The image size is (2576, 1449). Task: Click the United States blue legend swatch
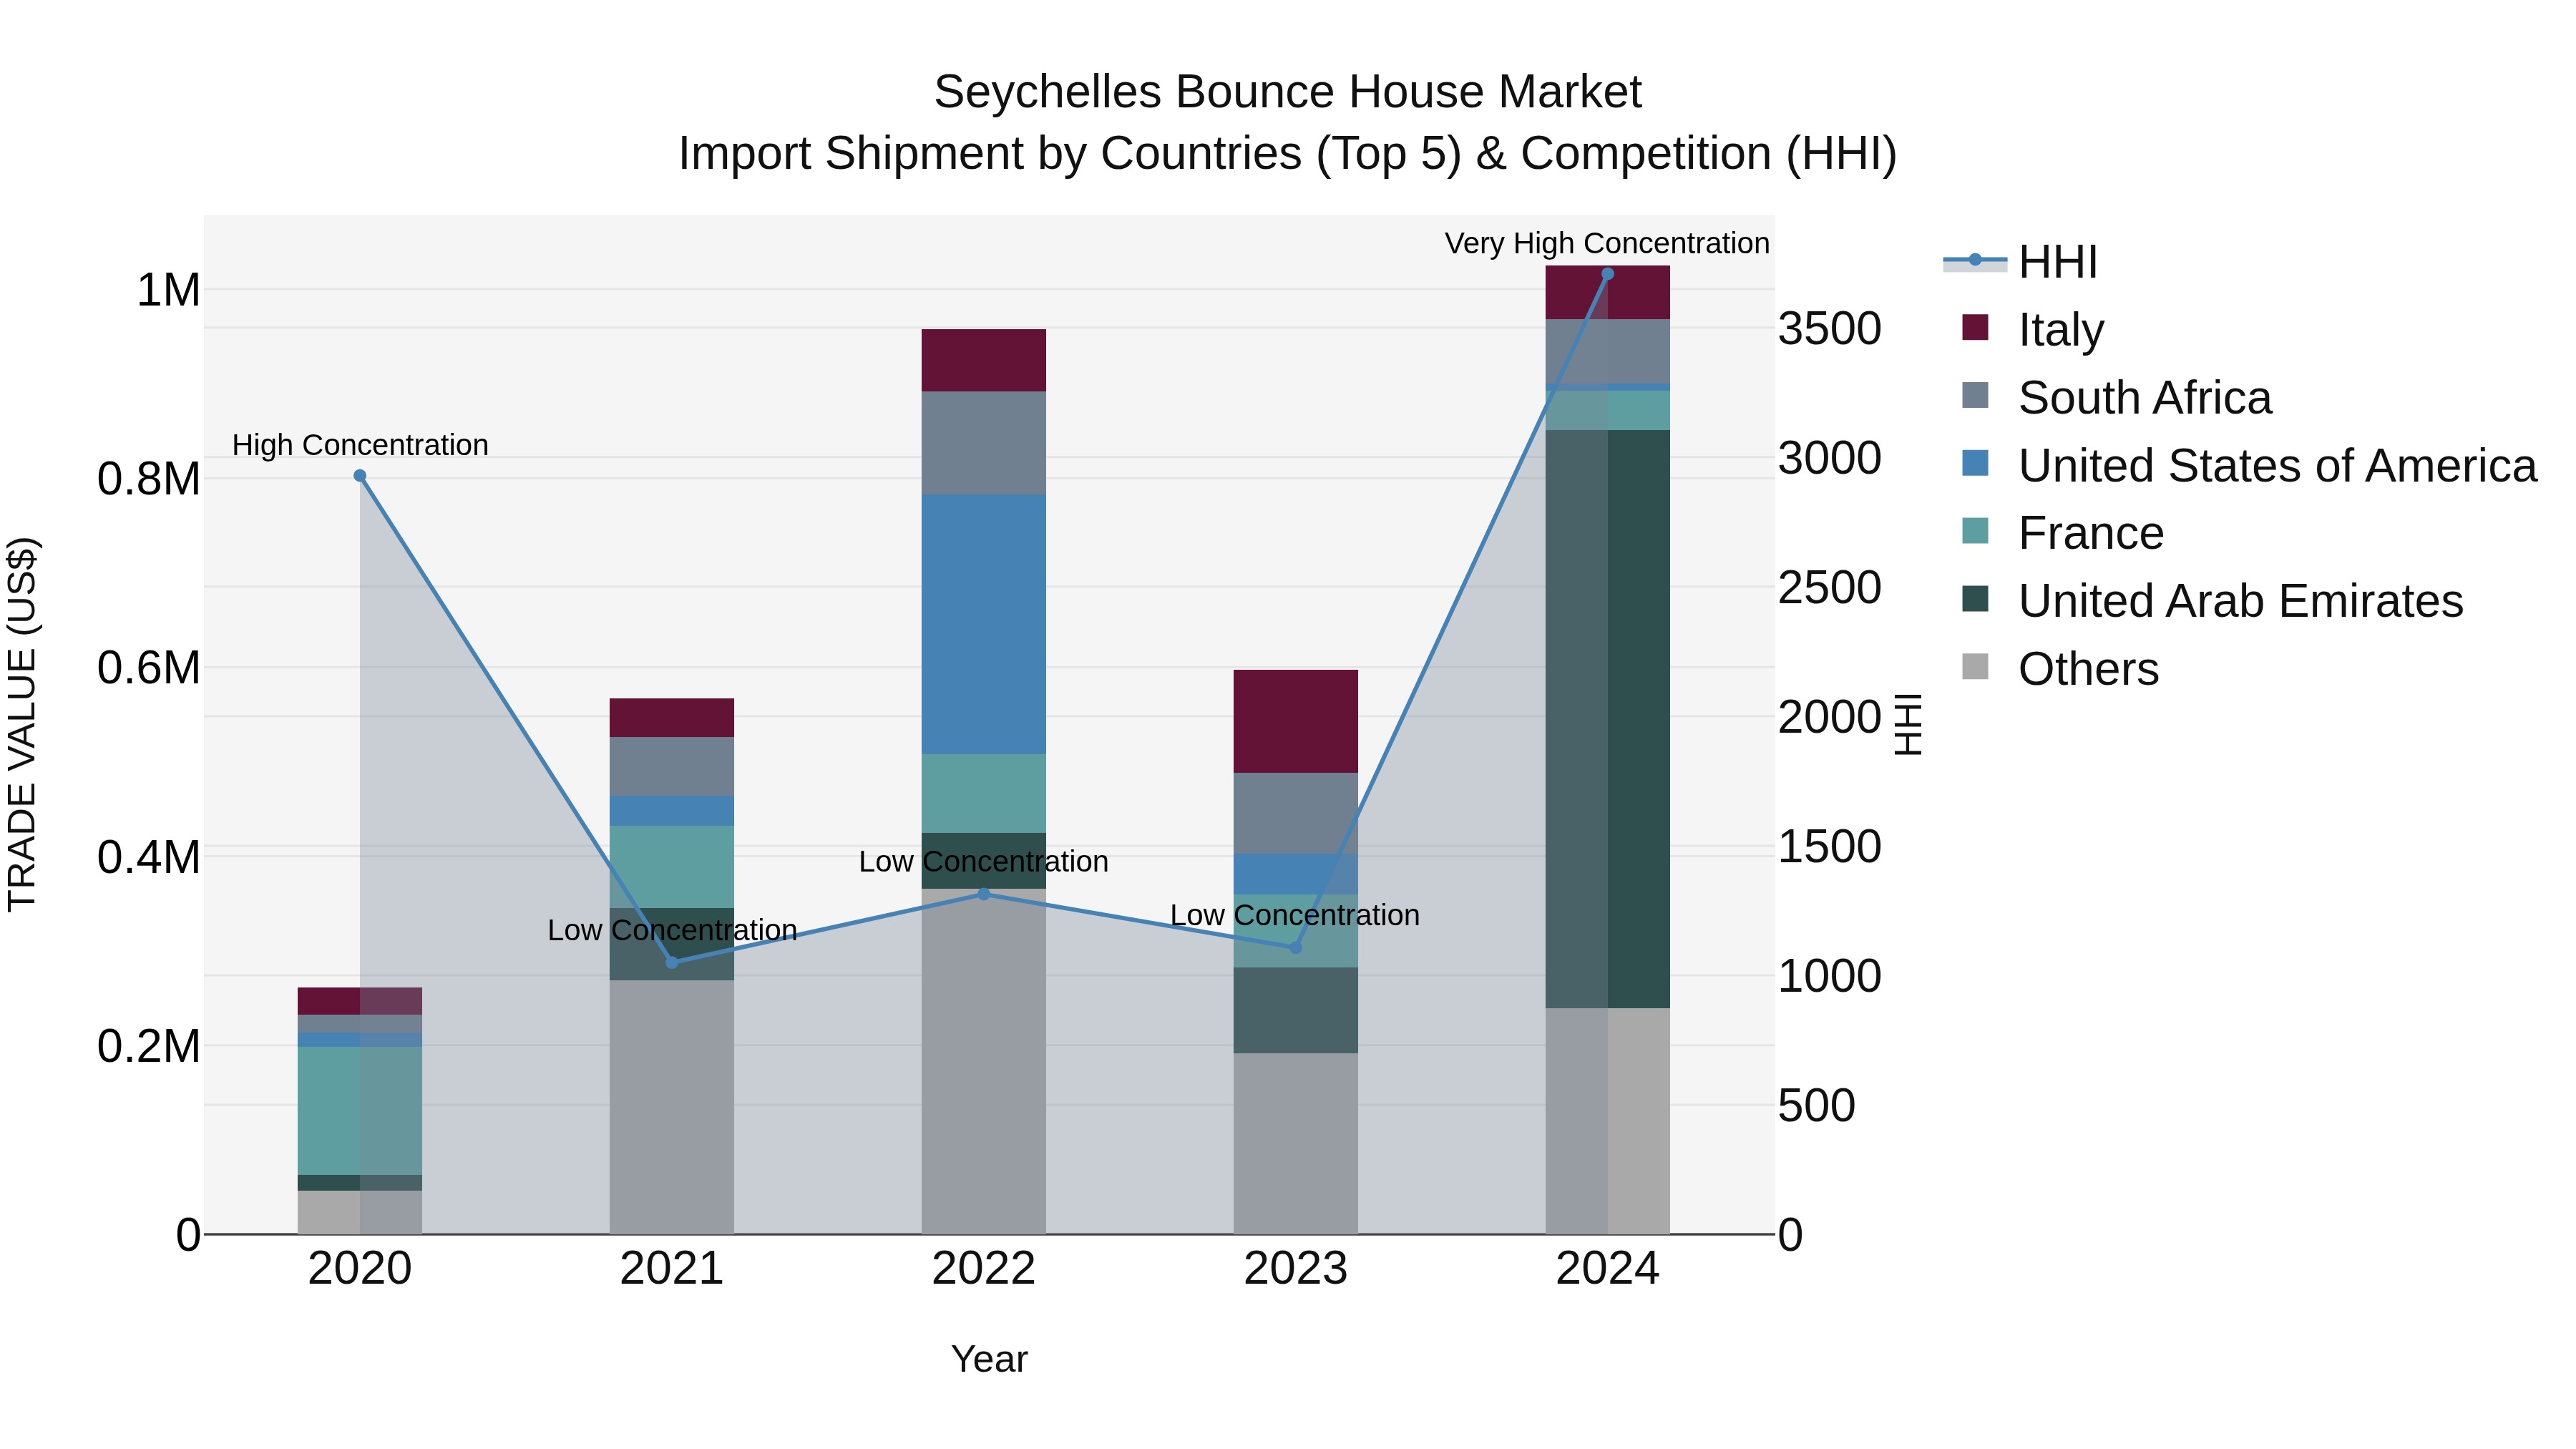click(x=1975, y=463)
